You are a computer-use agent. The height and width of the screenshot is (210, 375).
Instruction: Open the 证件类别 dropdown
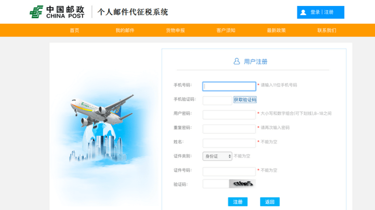point(217,156)
